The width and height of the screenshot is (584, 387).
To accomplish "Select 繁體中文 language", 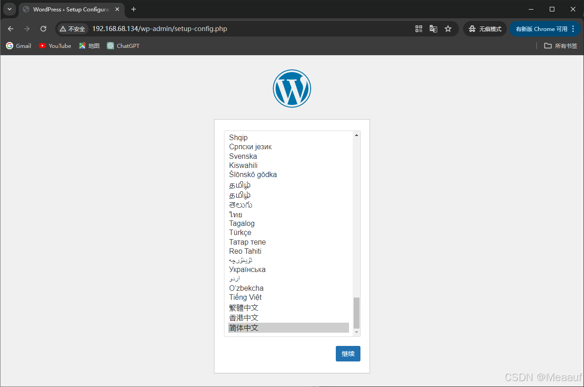I will point(288,308).
